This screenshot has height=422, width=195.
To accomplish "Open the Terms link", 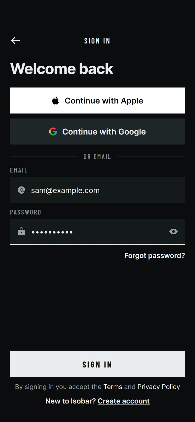I will pos(113,387).
